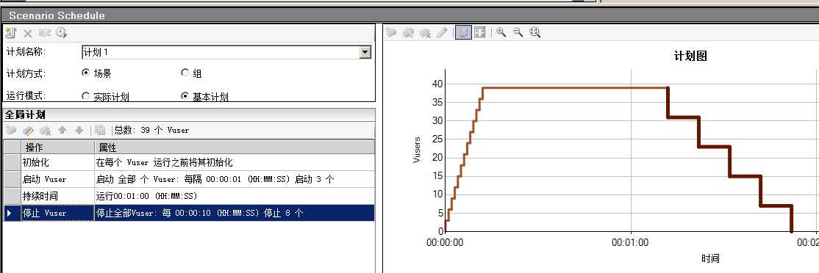Click property 停止全部Vuser 每 00:00:10 停止 8 个
819x273 pixels.
199,213
